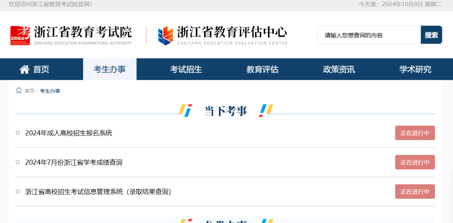Viewport: 453px width, 223px height.
Task: Open 2024年成人高校招生报名系统 link
Action: tap(69, 133)
